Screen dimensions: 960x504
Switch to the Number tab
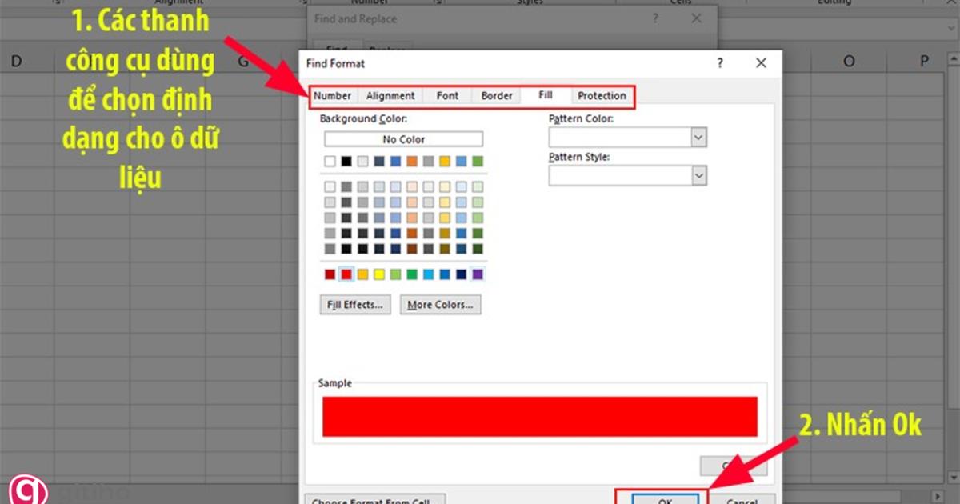click(x=332, y=96)
